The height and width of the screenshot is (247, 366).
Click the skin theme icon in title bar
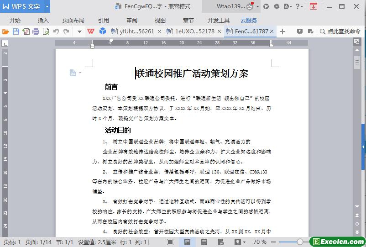(x=266, y=6)
